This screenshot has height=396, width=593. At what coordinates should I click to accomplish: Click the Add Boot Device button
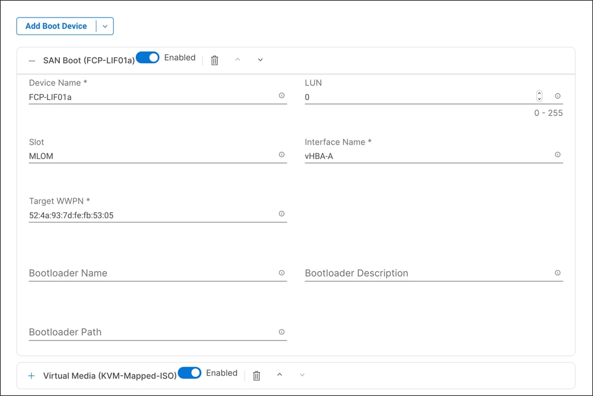pos(57,26)
